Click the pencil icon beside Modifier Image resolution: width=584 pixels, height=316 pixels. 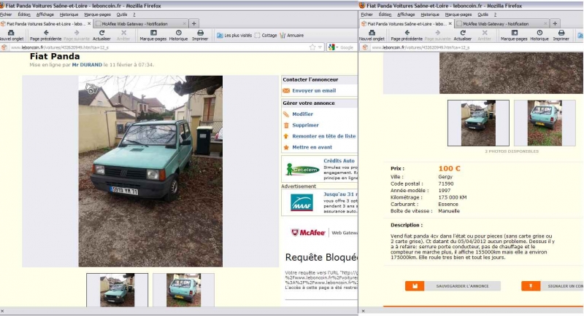[286, 114]
